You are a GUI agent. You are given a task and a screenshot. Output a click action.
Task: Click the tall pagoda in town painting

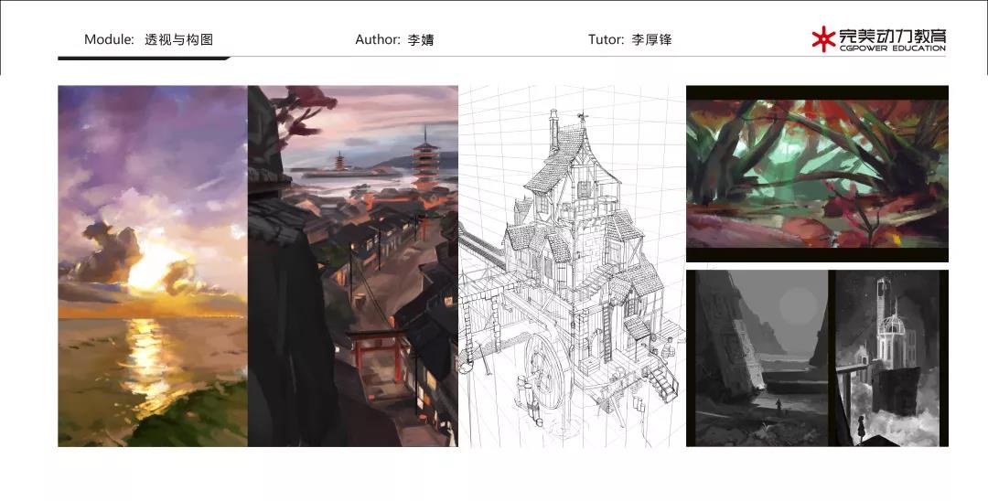click(x=424, y=162)
